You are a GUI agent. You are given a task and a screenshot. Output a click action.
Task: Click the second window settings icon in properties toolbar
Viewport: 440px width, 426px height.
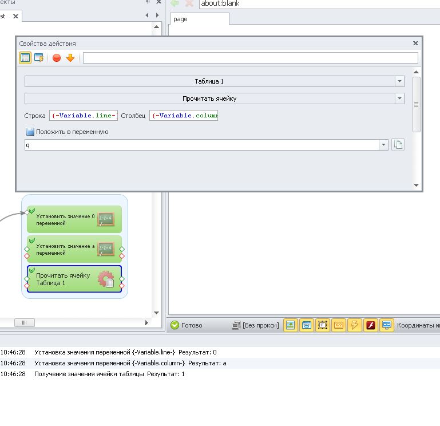pos(39,58)
